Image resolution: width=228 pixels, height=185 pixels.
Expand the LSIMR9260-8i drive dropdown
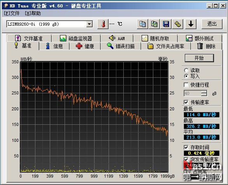pyautogui.click(x=89, y=24)
